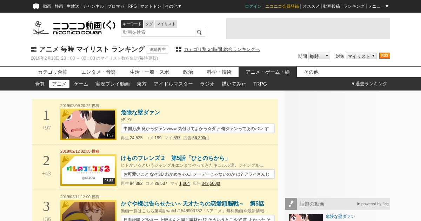Open 動画投稿 in top bar

pyautogui.click(x=332, y=6)
